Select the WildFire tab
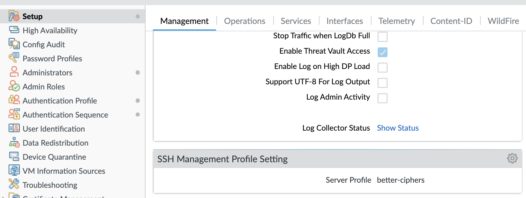Screen dimensions: 526x198 [x=503, y=21]
